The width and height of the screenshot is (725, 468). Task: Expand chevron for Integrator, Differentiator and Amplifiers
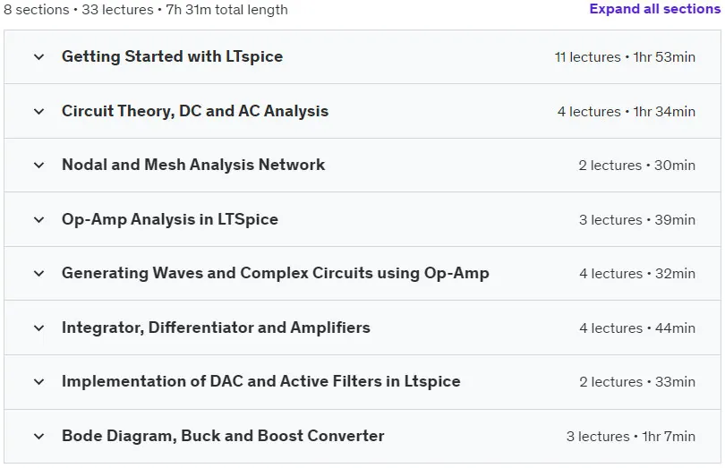pos(39,328)
